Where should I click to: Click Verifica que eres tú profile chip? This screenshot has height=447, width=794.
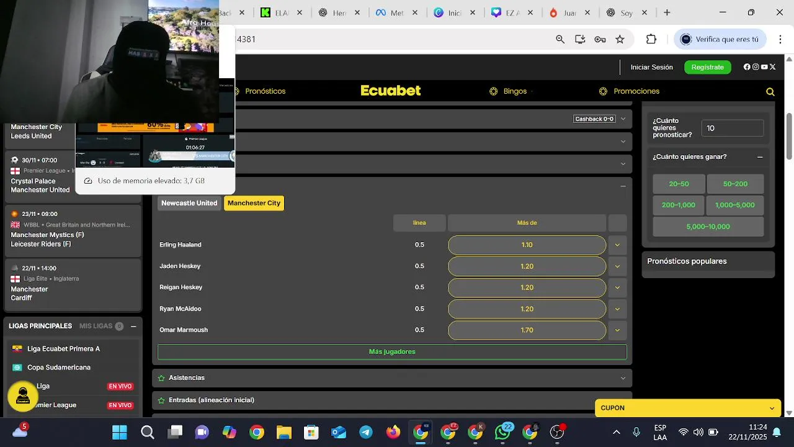(x=720, y=39)
